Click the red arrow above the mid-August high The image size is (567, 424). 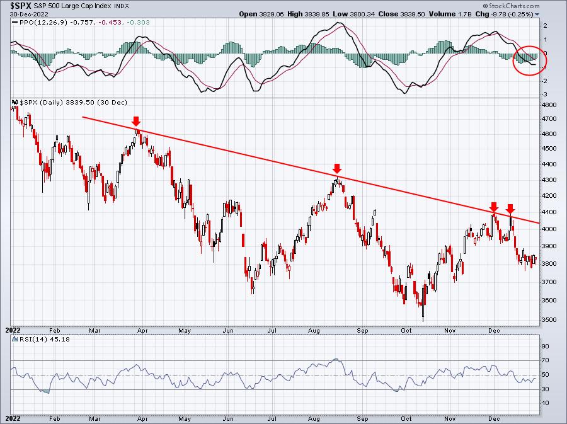point(337,168)
